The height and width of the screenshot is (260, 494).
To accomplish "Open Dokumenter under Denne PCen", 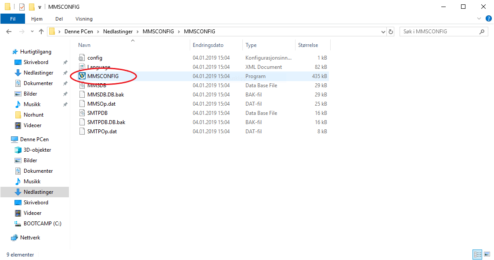I will [38, 171].
